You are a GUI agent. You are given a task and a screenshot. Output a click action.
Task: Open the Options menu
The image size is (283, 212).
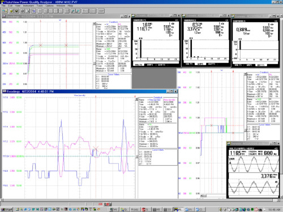coord(50,6)
